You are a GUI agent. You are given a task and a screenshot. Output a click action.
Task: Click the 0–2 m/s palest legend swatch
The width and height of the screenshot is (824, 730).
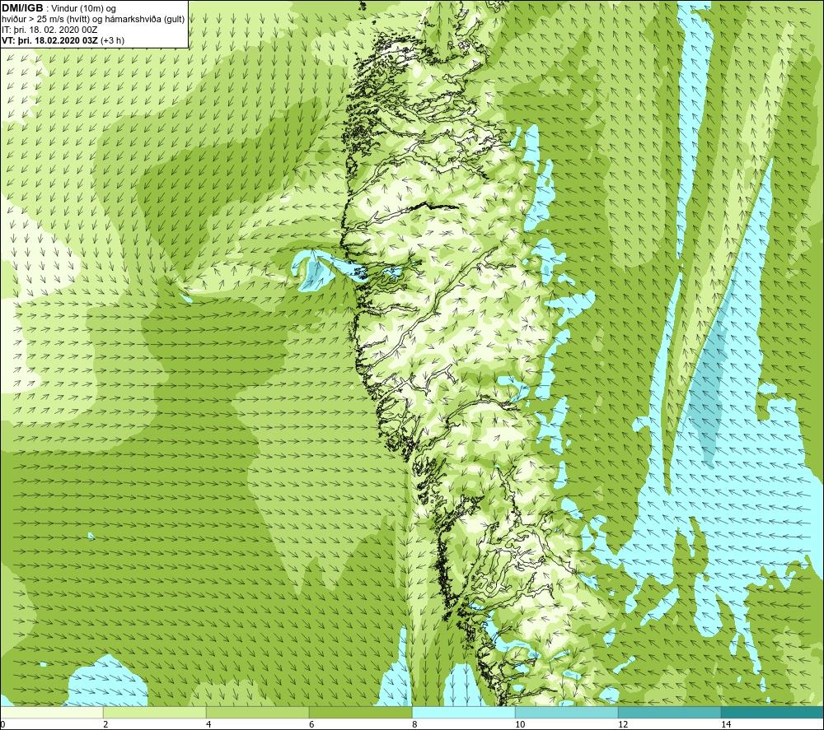pyautogui.click(x=51, y=713)
